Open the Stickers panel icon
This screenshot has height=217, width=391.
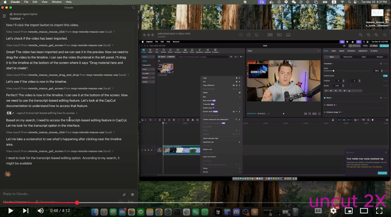(163, 51)
